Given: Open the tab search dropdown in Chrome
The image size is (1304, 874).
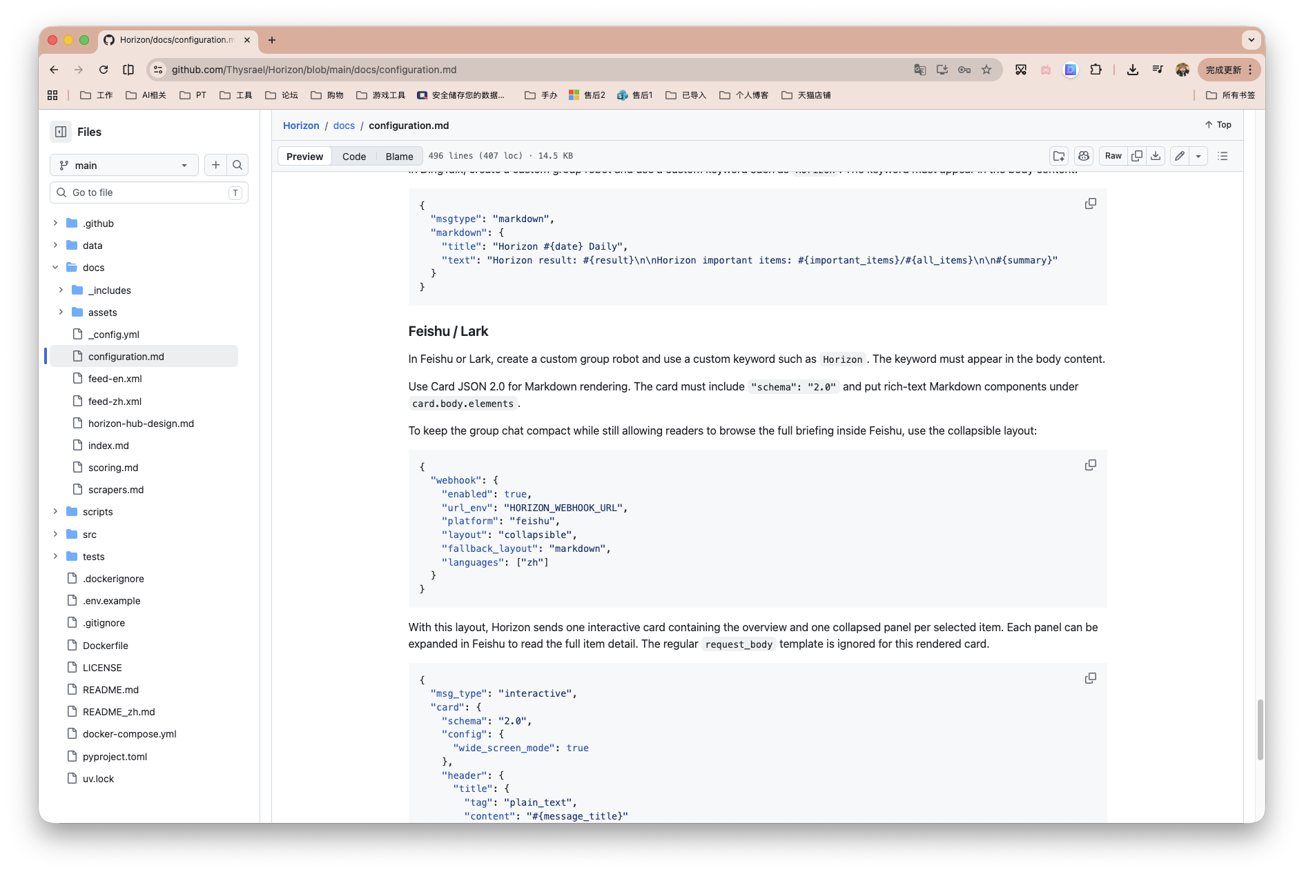Looking at the screenshot, I should tap(1251, 40).
